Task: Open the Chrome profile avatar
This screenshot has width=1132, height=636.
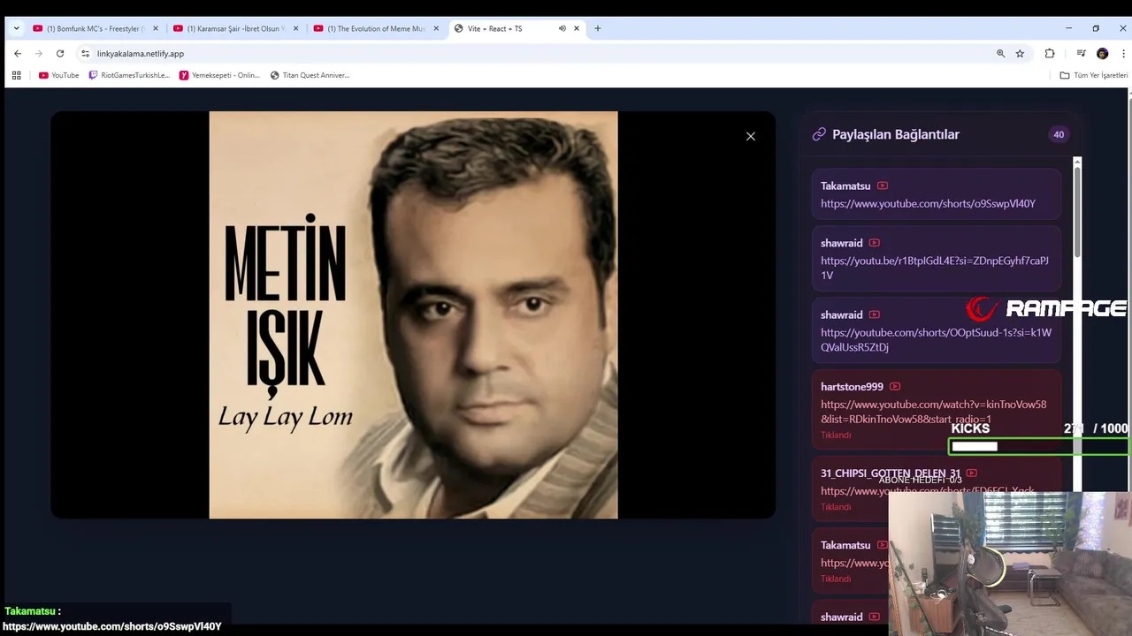Action: click(1102, 53)
